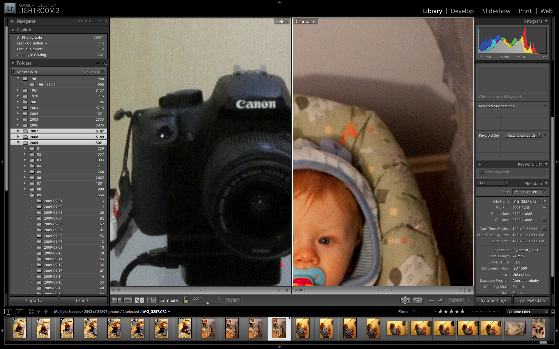This screenshot has width=559, height=349.
Task: Collapse the Folders panel
Action: click(x=13, y=63)
